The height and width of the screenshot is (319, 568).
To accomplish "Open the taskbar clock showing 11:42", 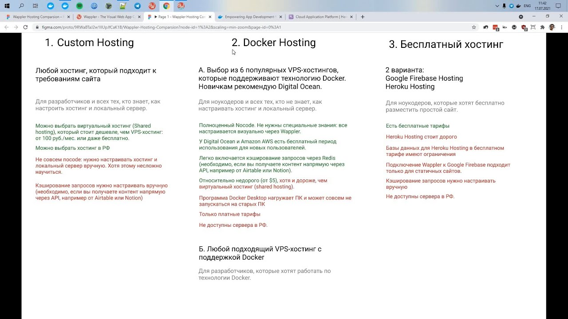I will (542, 6).
